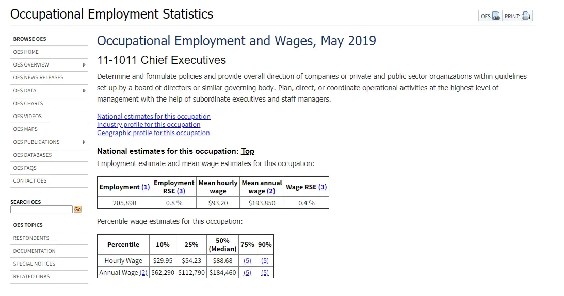Follow Industry profile for this occupation link
This screenshot has height=296, width=564.
pyautogui.click(x=149, y=125)
